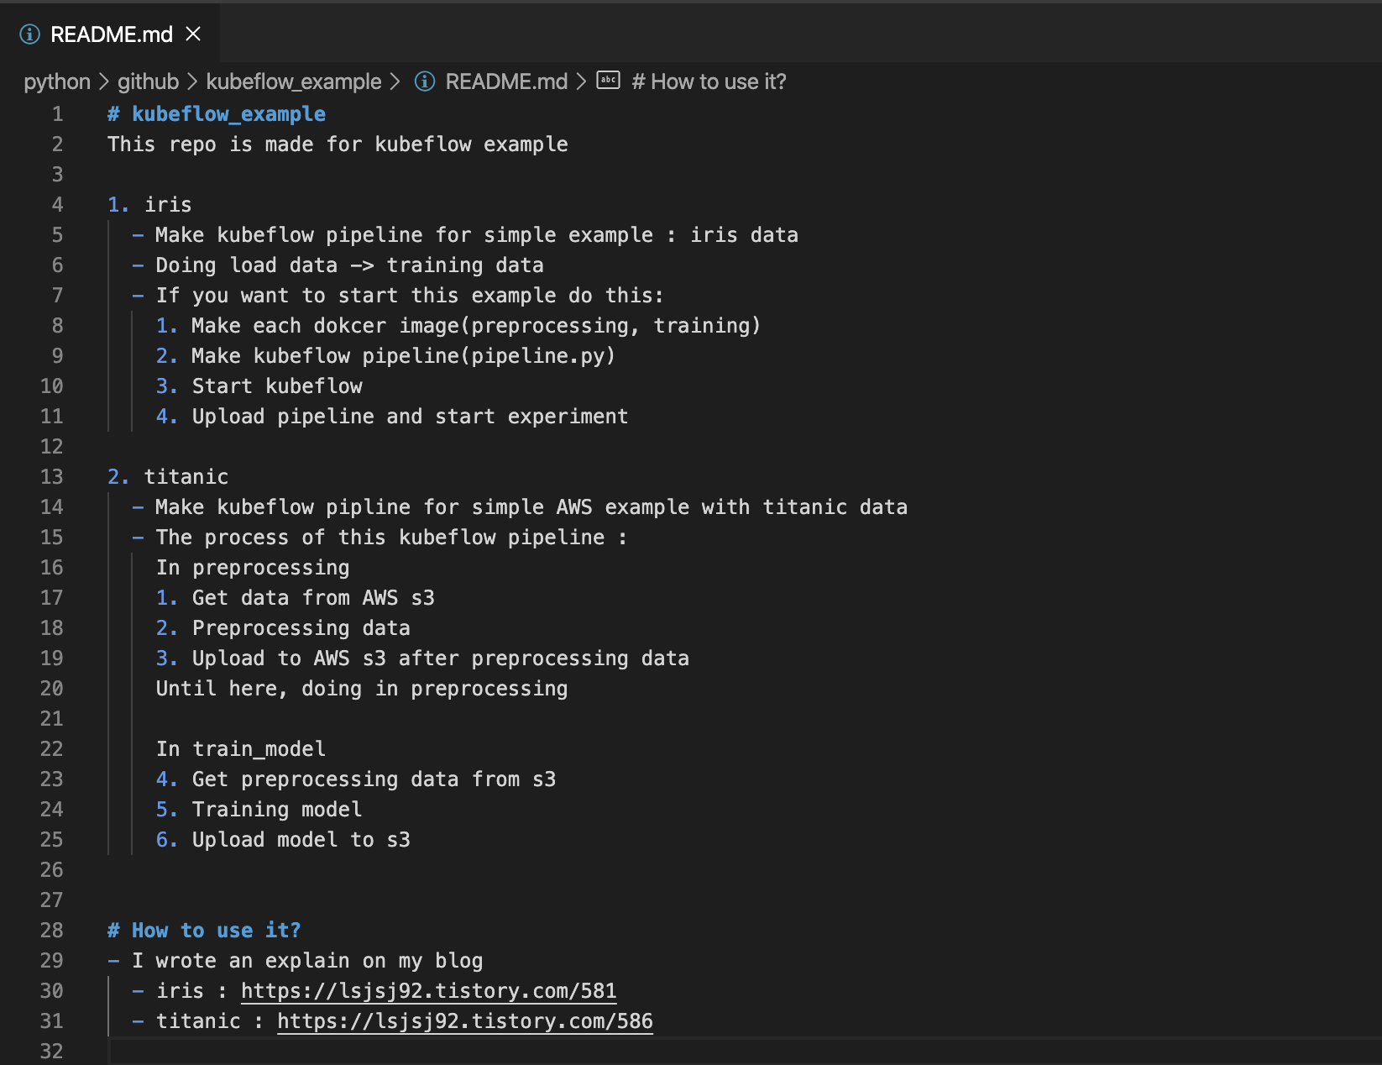Click the '# How to use it?' heading

(204, 931)
